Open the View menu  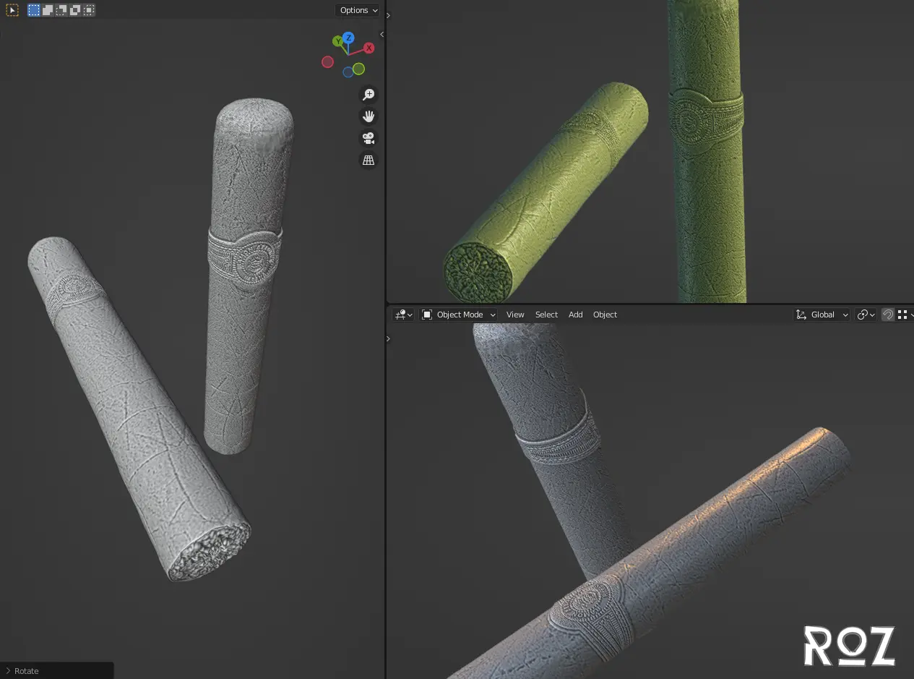click(x=515, y=315)
